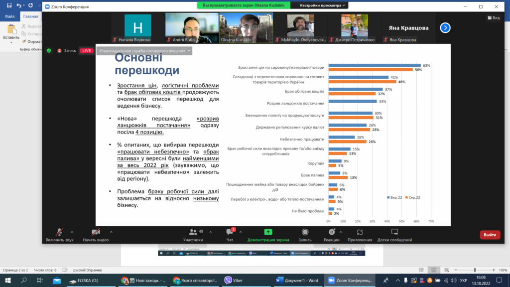Image resolution: width=510 pixels, height=287 pixels.
Task: Click the red Выйти leave button
Action: [x=490, y=235]
